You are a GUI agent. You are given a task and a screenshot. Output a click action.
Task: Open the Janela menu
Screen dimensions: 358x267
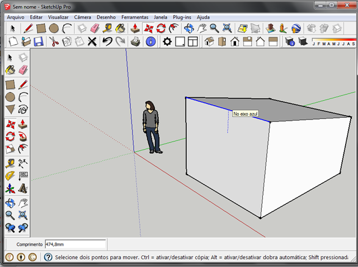pos(161,17)
